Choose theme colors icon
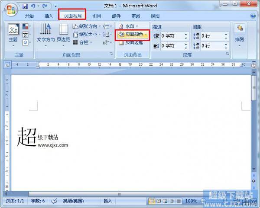 pyautogui.click(x=26, y=26)
